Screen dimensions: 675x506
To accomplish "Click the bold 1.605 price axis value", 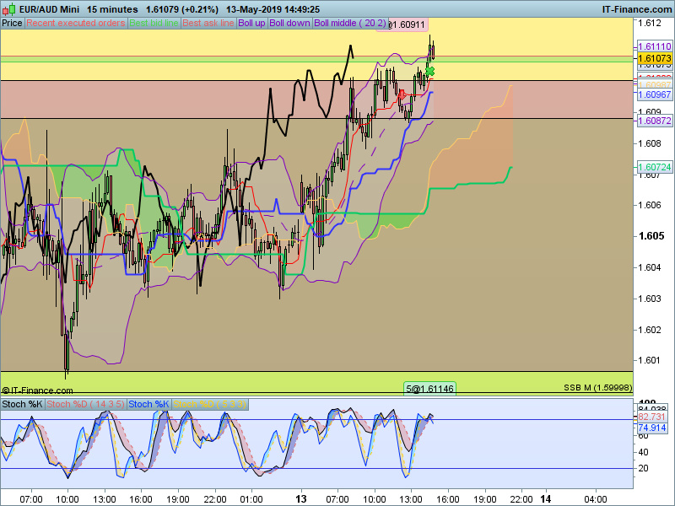I will click(x=651, y=236).
